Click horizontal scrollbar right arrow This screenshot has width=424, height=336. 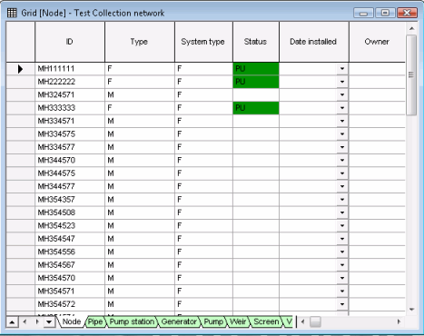click(x=399, y=321)
